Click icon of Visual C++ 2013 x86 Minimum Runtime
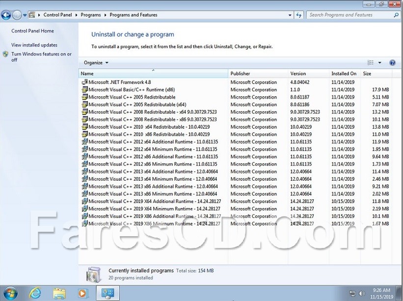403x301 pixels. click(84, 194)
